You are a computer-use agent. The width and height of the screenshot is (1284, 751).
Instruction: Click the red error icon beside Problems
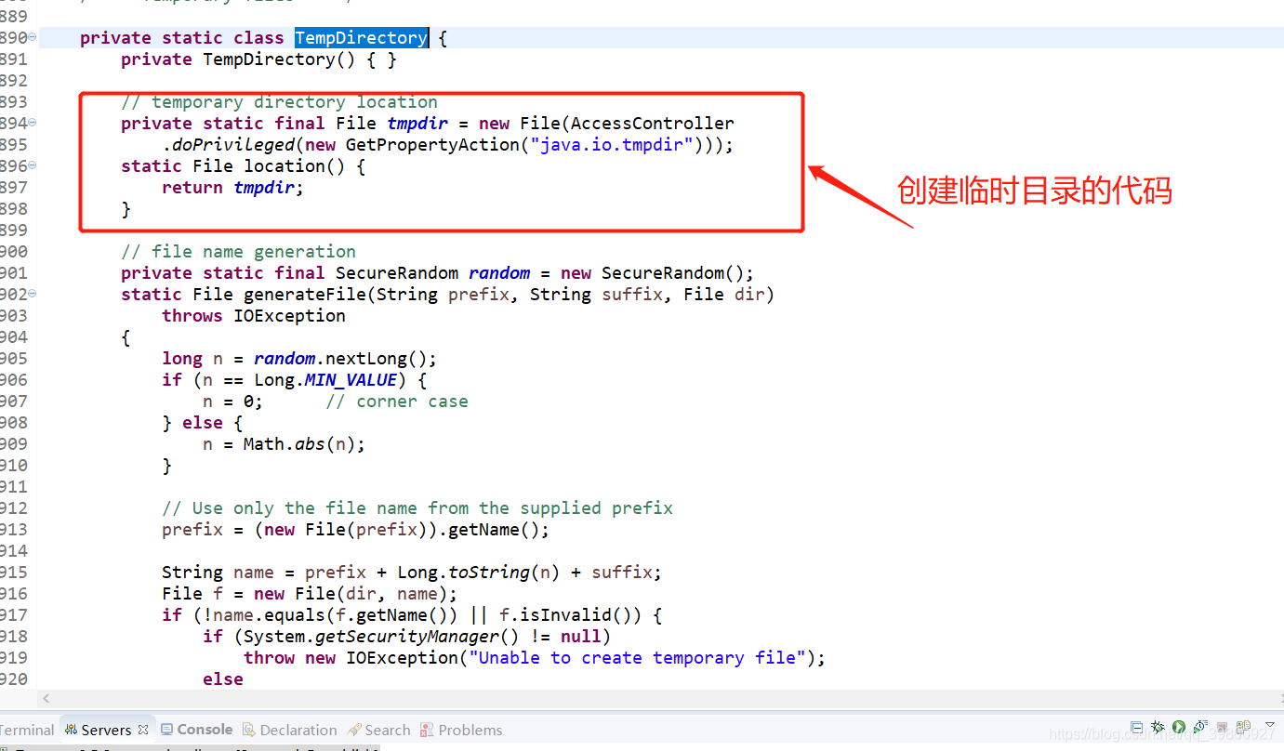[426, 730]
